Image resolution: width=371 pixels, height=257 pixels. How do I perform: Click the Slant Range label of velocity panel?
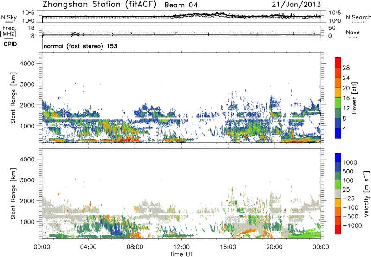tap(13, 193)
